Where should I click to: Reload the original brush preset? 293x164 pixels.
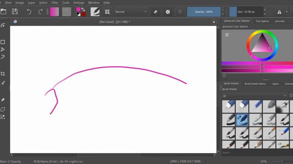180,12
